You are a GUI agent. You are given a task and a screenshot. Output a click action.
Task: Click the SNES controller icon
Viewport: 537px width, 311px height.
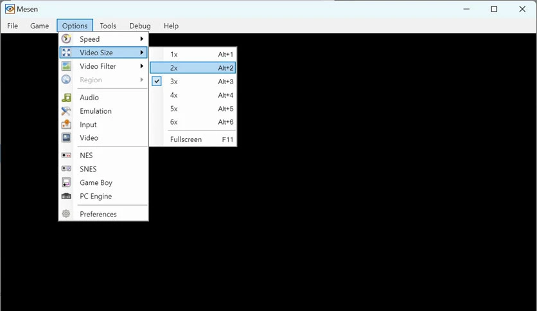pyautogui.click(x=66, y=168)
